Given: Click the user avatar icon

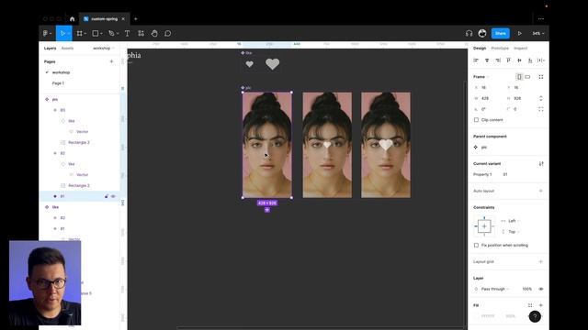Looking at the screenshot, I should (482, 33).
